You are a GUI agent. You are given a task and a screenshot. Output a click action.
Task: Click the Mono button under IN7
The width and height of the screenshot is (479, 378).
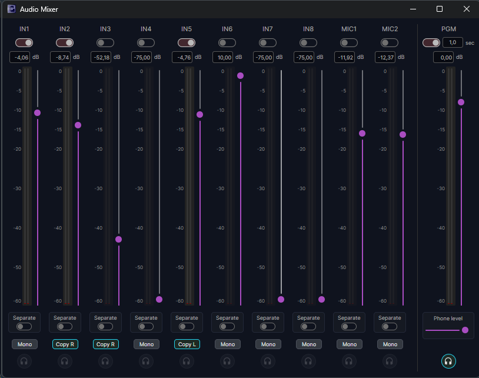point(268,344)
